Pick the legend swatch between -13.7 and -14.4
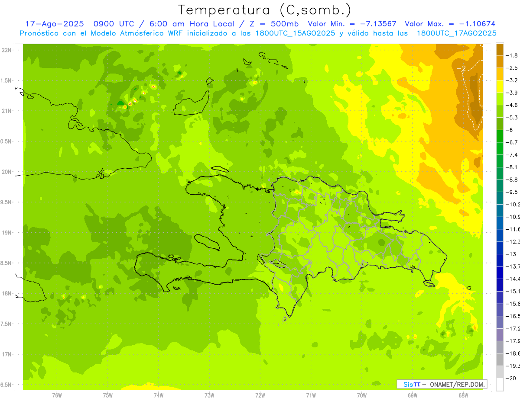The height and width of the screenshot is (401, 520). [x=500, y=273]
